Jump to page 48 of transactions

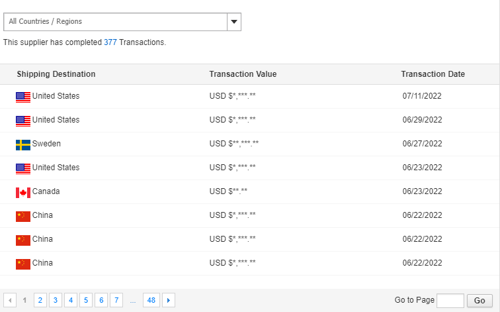coord(151,301)
